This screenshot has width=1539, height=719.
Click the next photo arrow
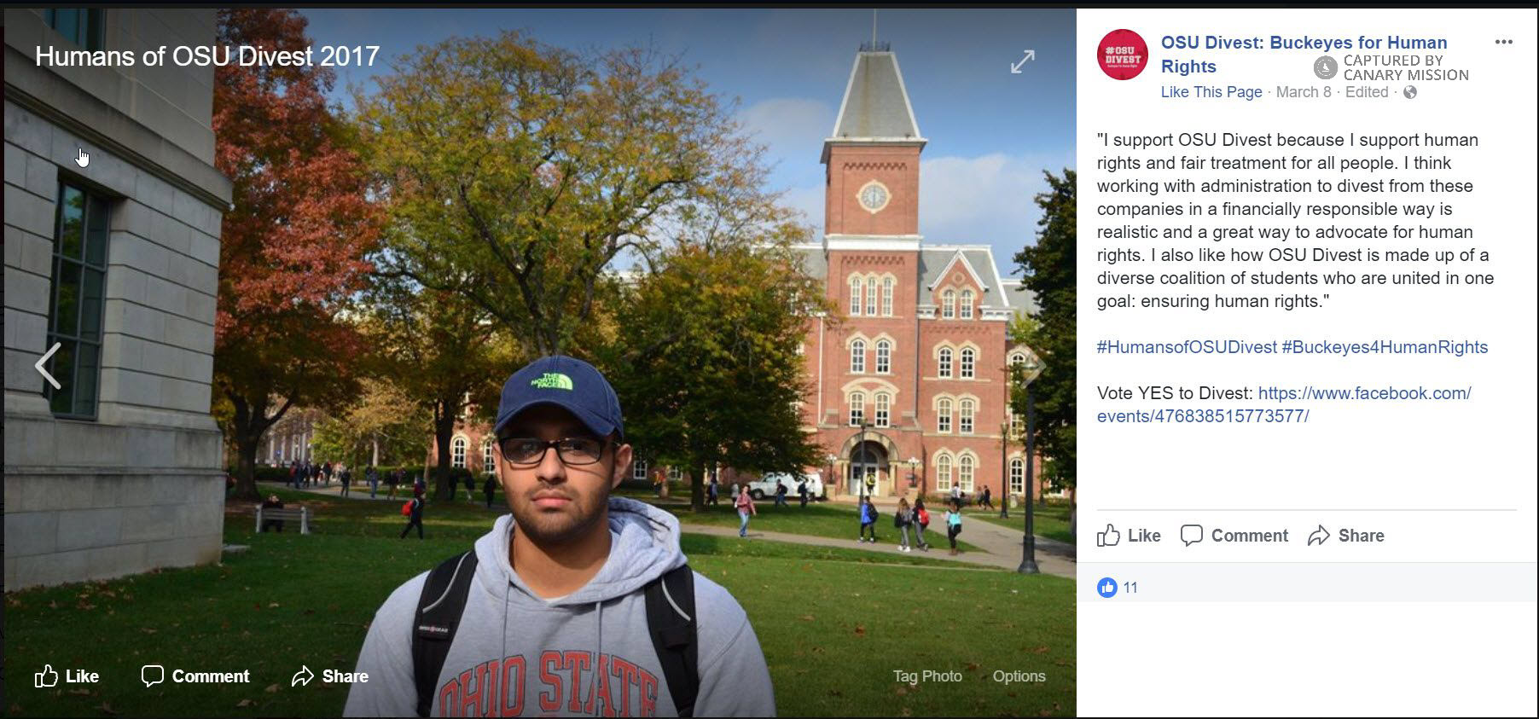click(x=1034, y=366)
